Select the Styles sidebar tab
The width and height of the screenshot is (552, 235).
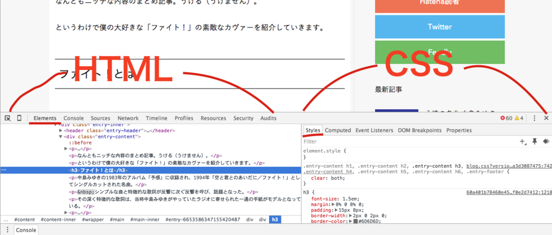(313, 130)
